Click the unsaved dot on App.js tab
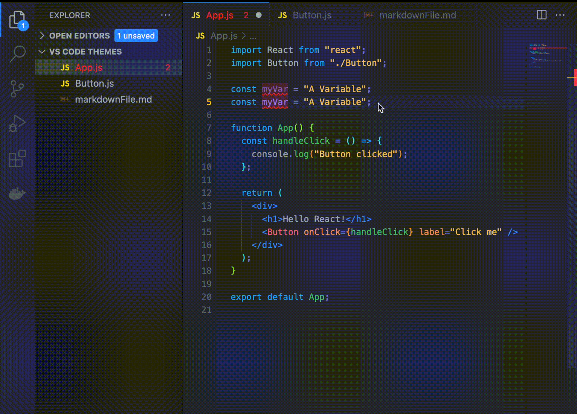The height and width of the screenshot is (414, 577). [259, 15]
